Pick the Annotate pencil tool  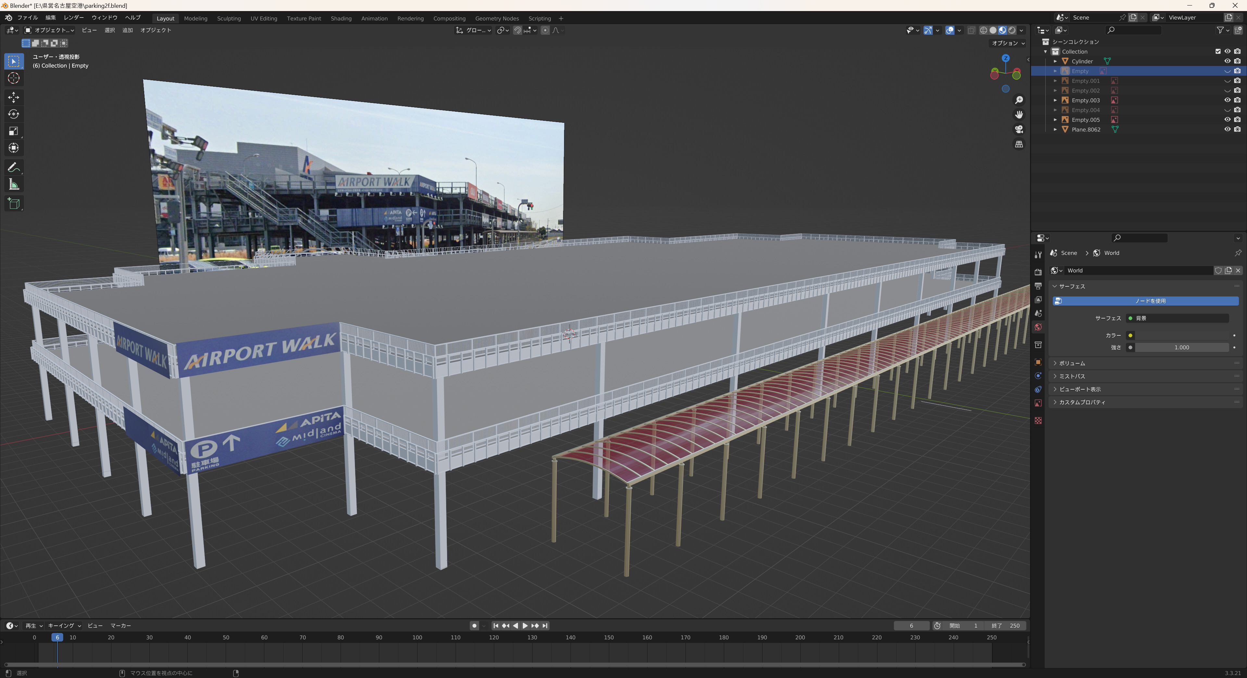(x=14, y=168)
